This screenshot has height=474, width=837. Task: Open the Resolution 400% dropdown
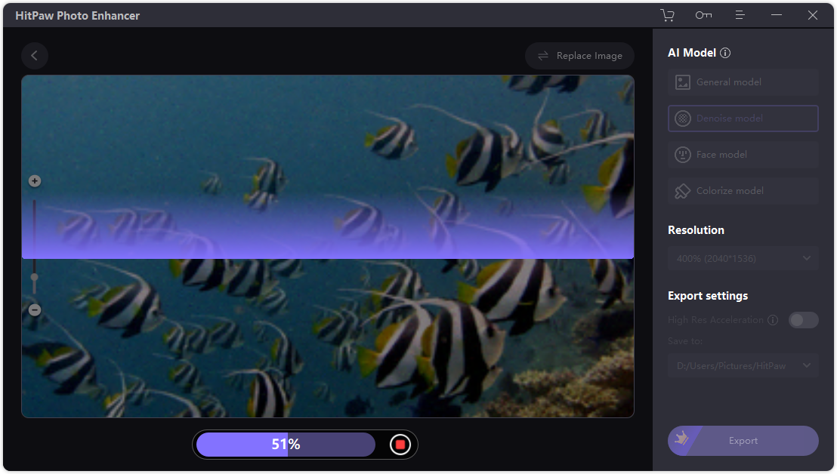click(x=743, y=259)
